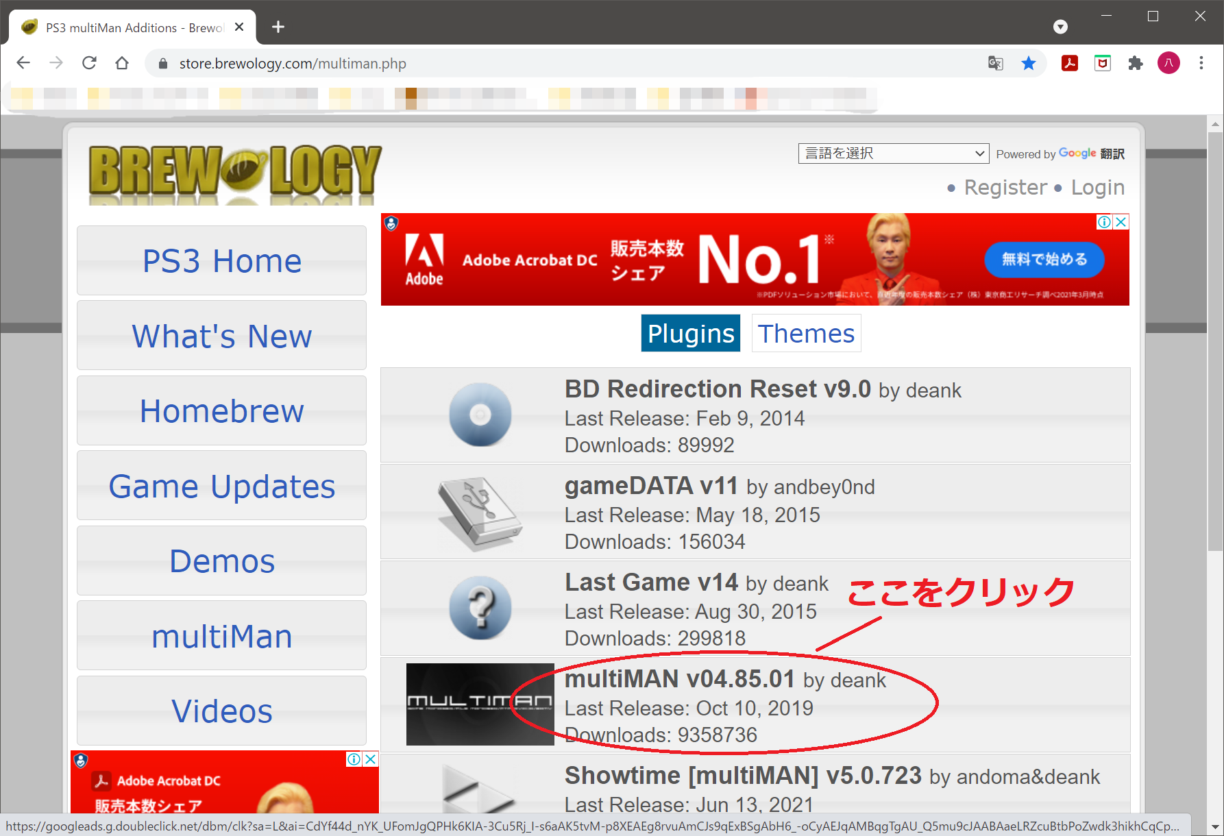Open the Demos section
Screen dimensions: 1224x836
coord(221,561)
